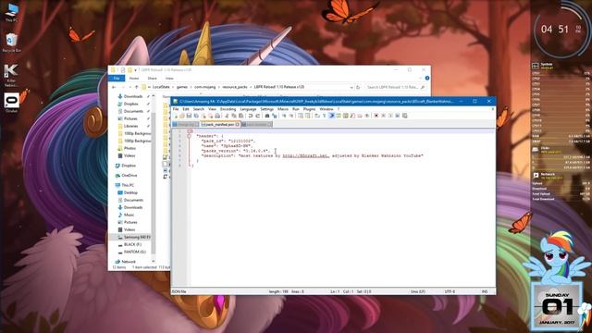Open the File menu in Notepad++
Viewport: 592px width, 333px height.
[x=176, y=109]
